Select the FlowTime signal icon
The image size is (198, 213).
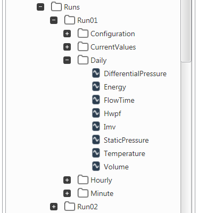[96, 100]
